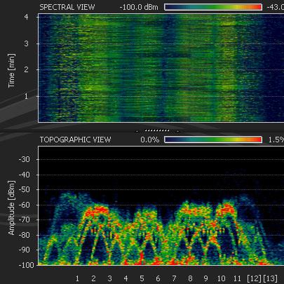Click the -100.0 dBm scale minimum value
Viewport: 284px width, 284px height.
coord(139,7)
